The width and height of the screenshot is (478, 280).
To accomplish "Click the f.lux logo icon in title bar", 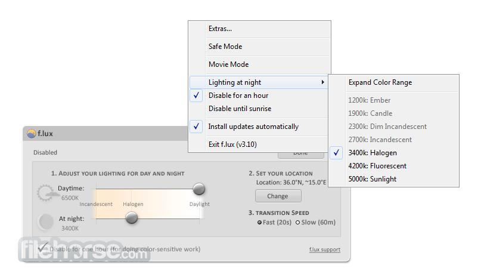I will [x=31, y=134].
